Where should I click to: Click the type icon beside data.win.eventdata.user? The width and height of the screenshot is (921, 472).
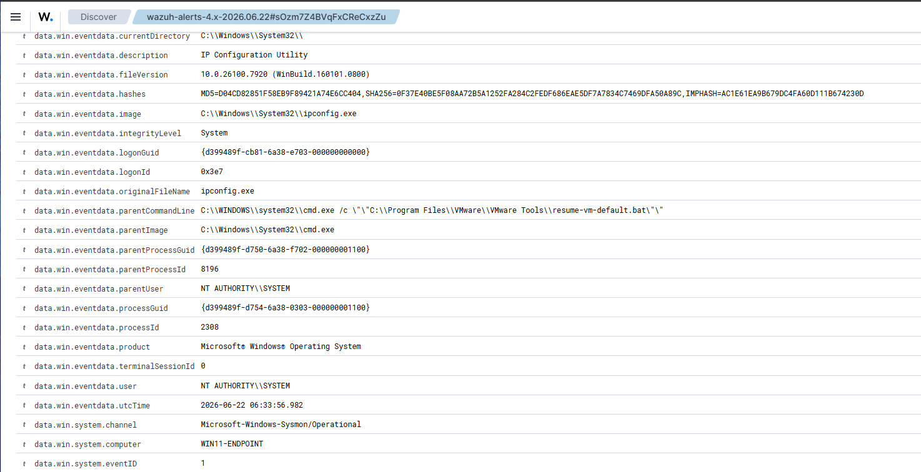click(x=24, y=386)
